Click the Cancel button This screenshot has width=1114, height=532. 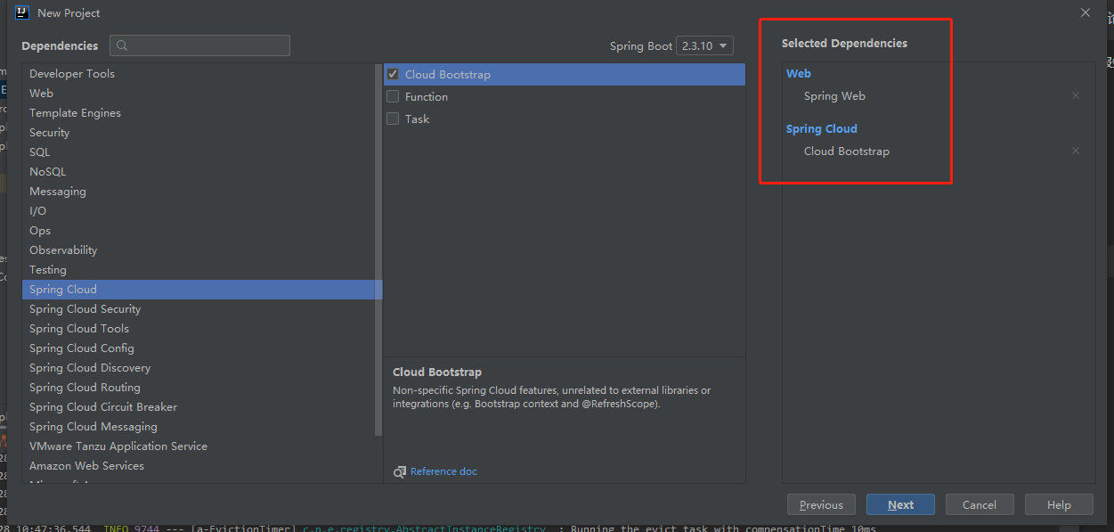tap(980, 504)
